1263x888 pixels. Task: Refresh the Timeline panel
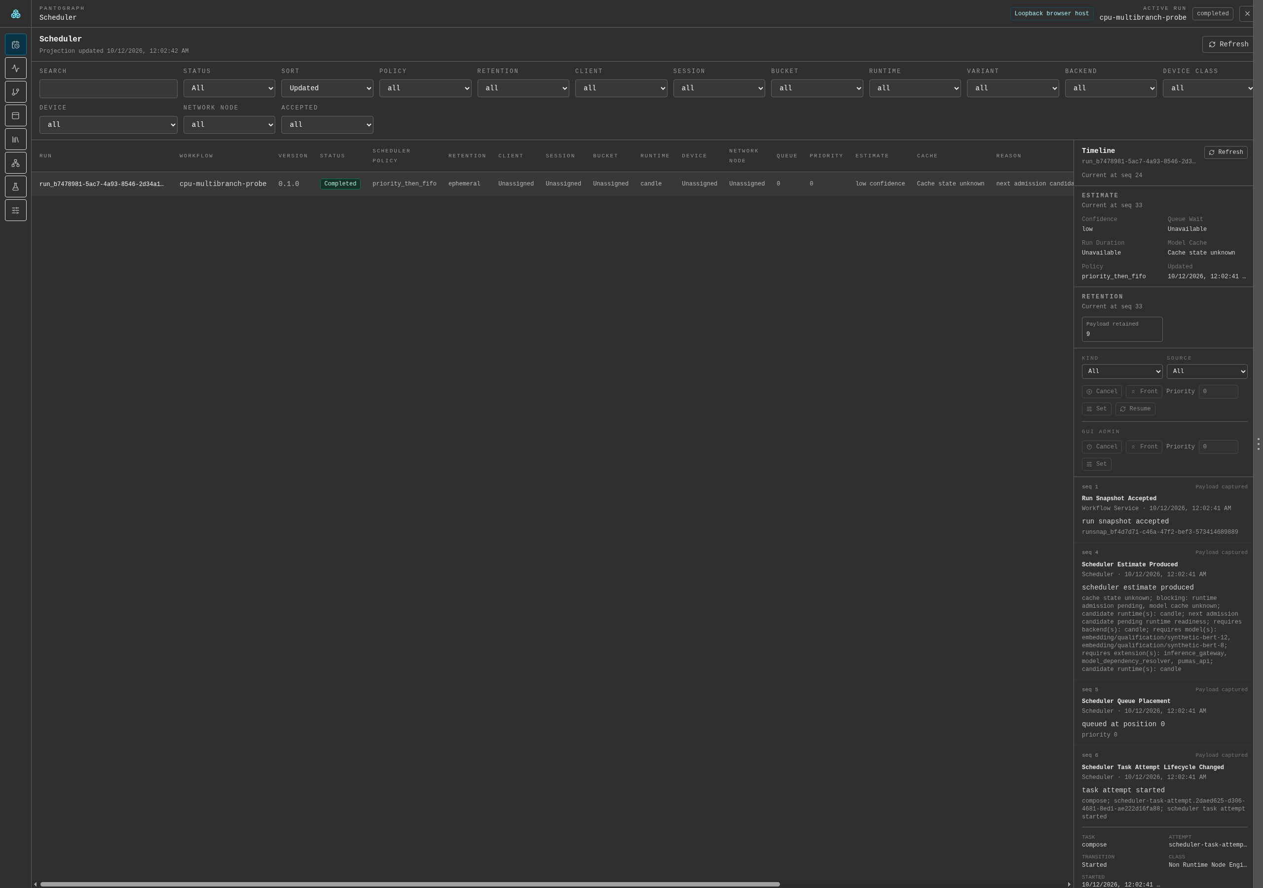tap(1226, 152)
